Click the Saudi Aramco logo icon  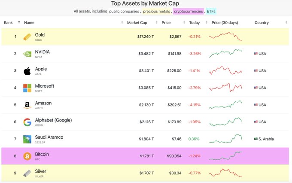(27, 139)
